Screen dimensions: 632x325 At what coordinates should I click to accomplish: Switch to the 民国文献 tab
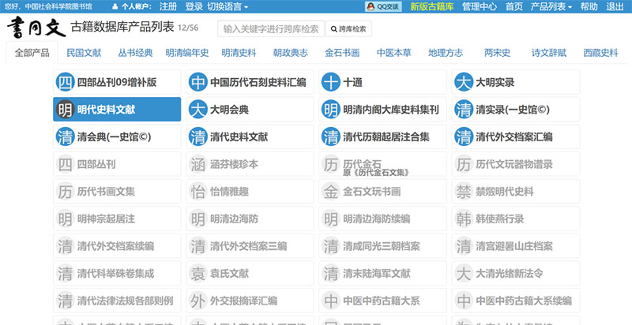tap(84, 53)
